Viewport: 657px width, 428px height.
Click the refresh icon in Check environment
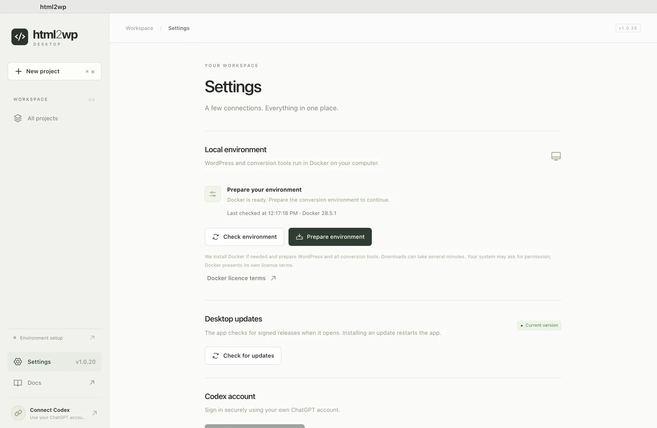[x=216, y=237]
